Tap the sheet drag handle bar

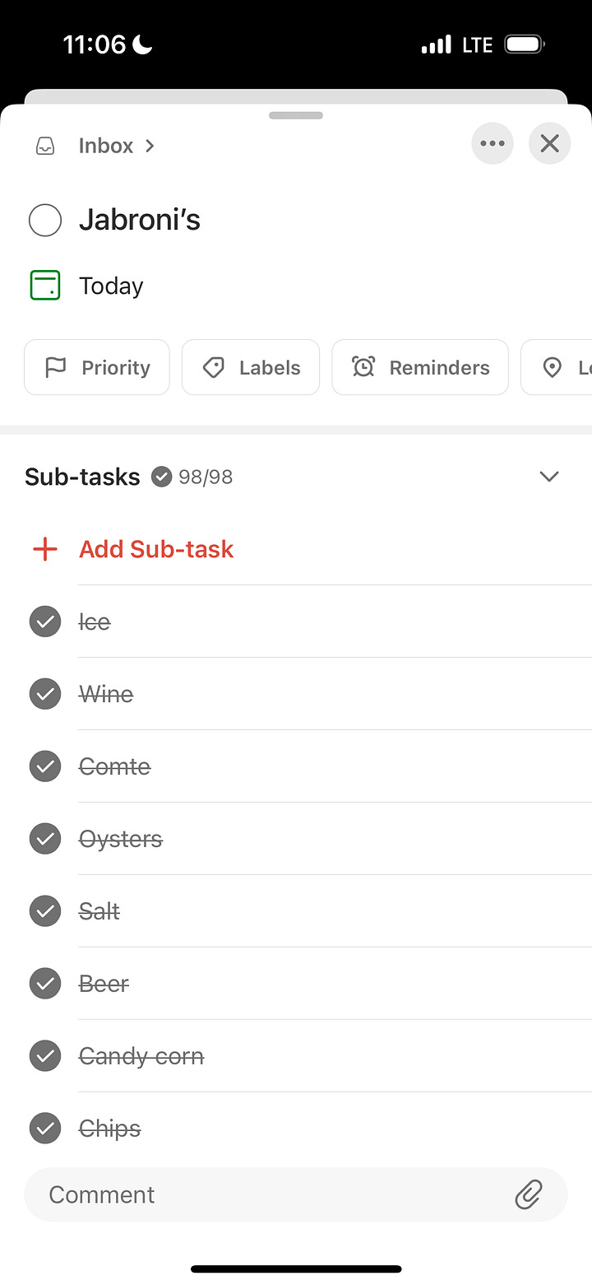click(x=296, y=115)
